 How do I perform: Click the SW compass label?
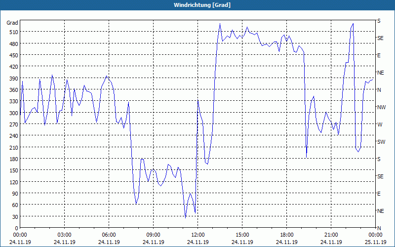[x=381, y=142]
